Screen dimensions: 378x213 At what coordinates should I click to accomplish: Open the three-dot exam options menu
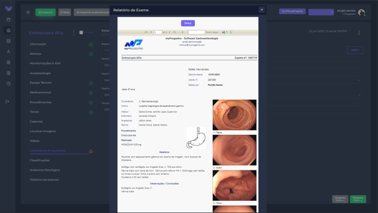click(x=359, y=33)
